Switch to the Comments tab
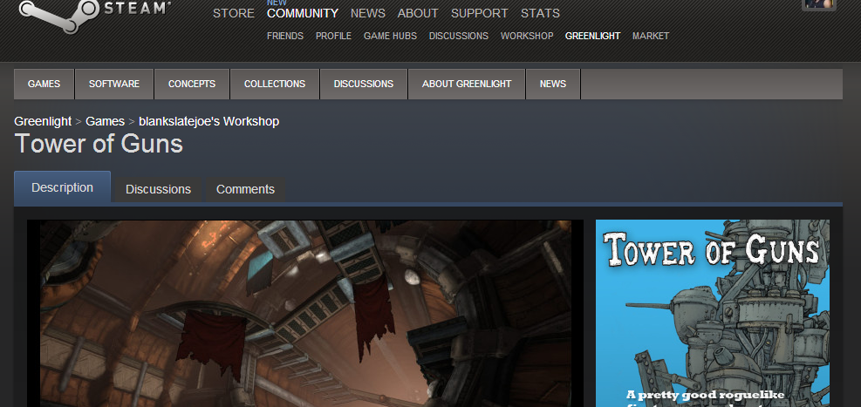The width and height of the screenshot is (861, 407). click(245, 189)
